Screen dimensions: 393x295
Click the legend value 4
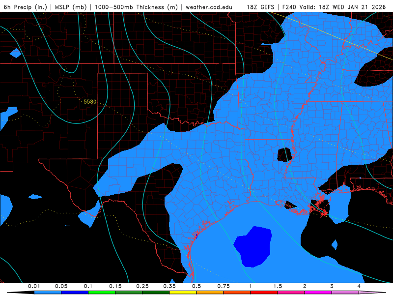(359, 286)
